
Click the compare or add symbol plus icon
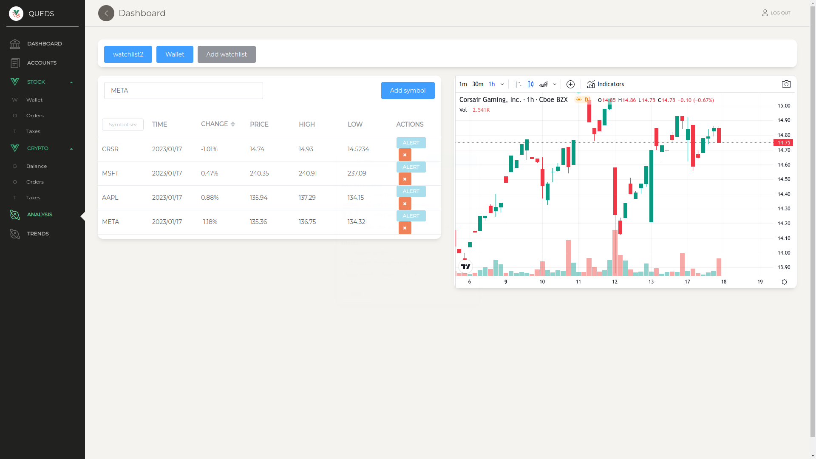[570, 84]
